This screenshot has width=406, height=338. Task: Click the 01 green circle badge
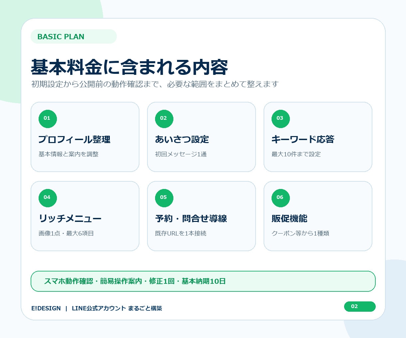[48, 119]
